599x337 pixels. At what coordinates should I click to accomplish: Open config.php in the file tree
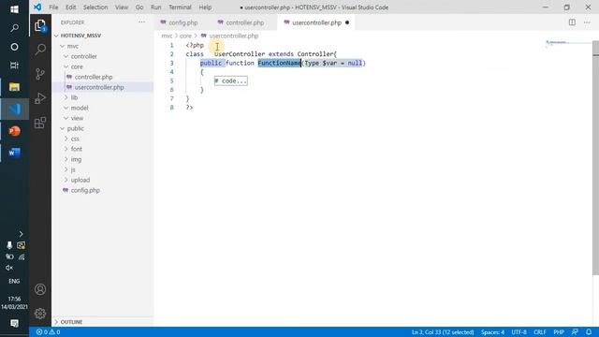pos(85,190)
